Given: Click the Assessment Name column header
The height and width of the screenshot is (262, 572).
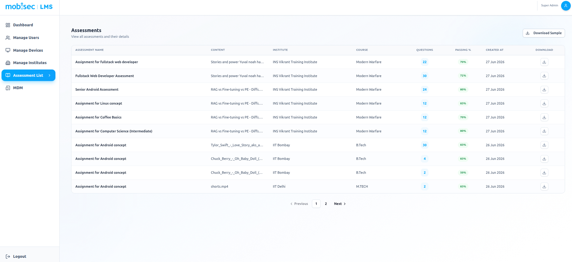Looking at the screenshot, I should 89,50.
